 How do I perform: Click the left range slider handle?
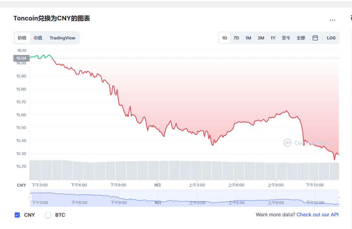(30, 198)
